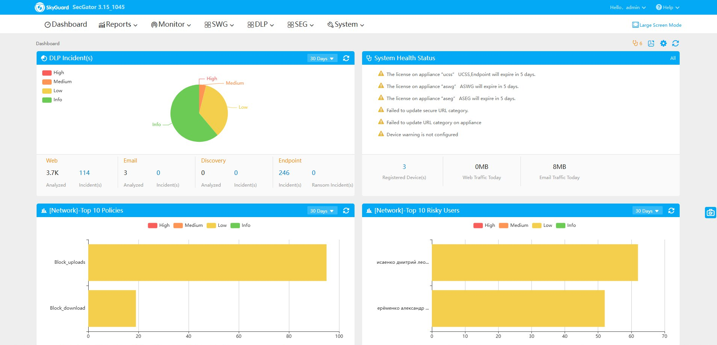Open the PDF export icon near dashboard settings

651,43
